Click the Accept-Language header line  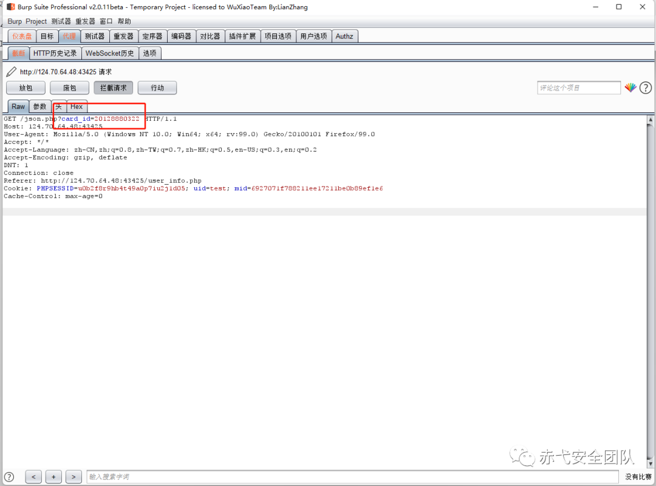pos(160,150)
